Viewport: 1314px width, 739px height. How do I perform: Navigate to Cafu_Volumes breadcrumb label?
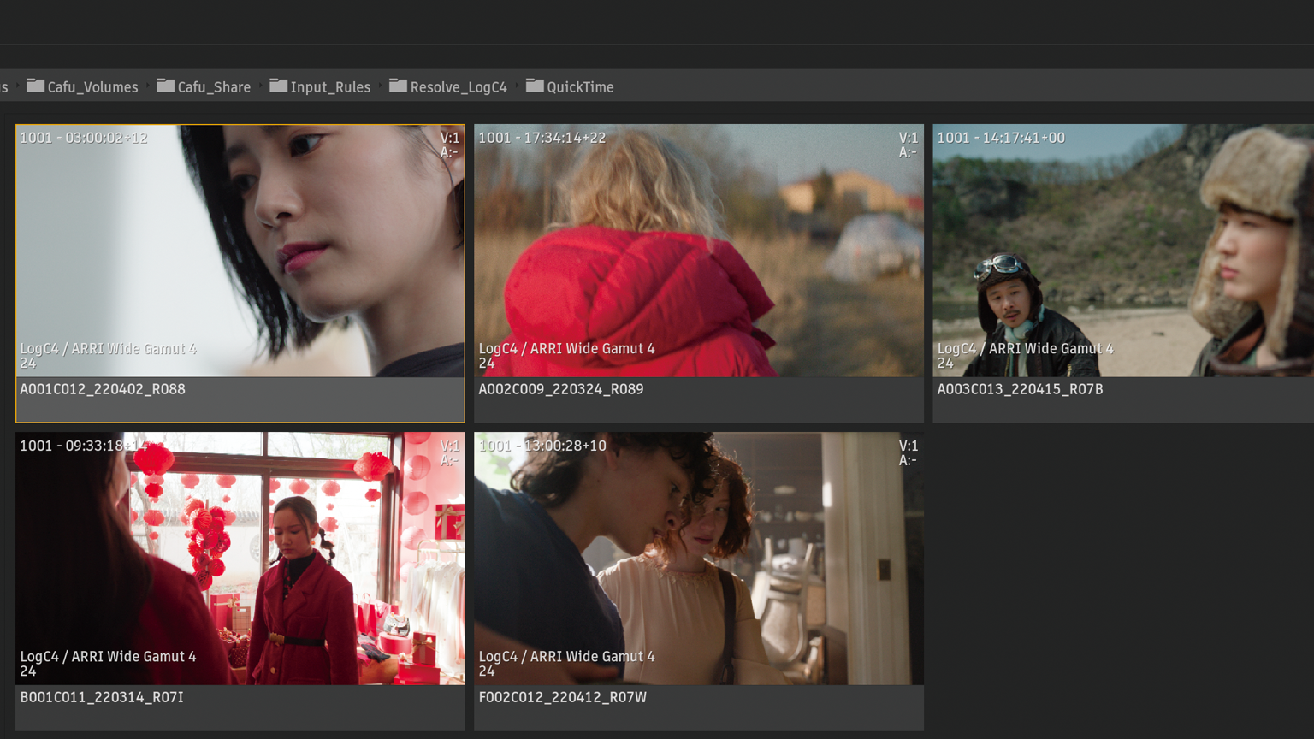tap(92, 87)
